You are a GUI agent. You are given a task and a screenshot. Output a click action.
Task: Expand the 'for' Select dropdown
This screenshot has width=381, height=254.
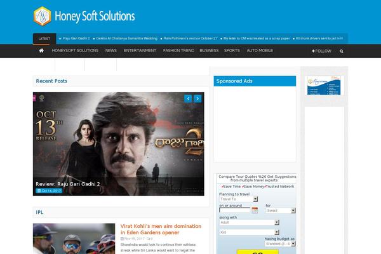(281, 210)
